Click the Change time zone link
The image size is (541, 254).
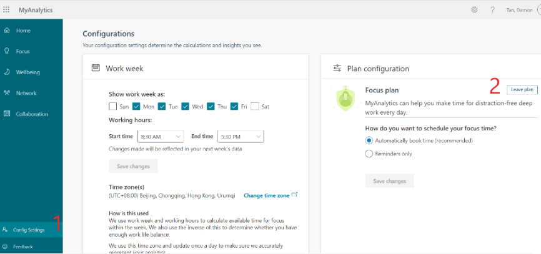click(x=266, y=195)
